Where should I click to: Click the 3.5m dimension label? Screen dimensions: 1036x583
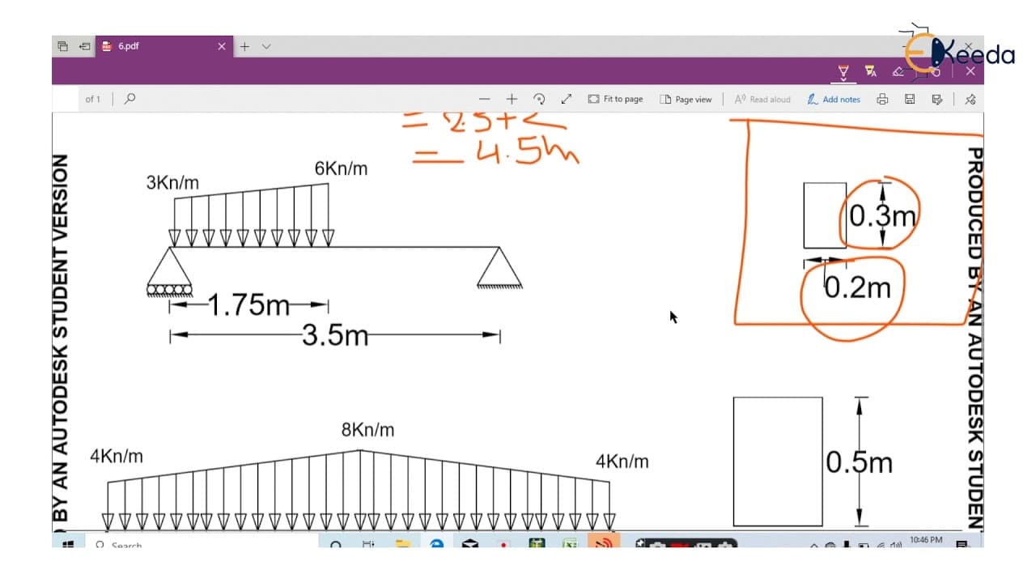point(334,334)
